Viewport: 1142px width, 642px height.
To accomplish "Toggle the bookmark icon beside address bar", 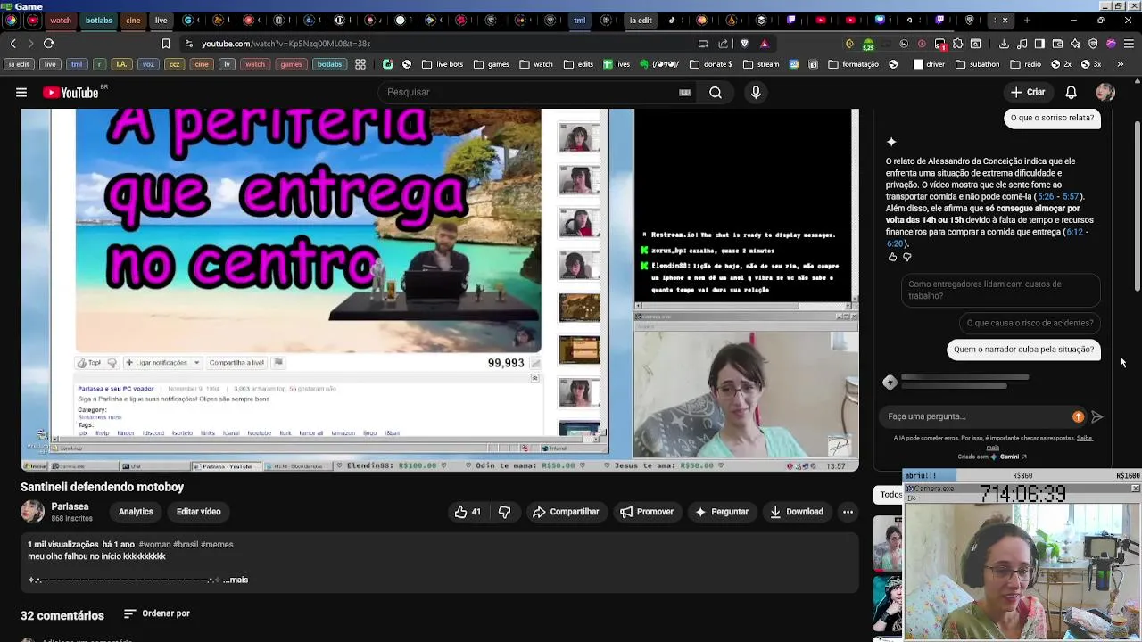I will point(165,43).
